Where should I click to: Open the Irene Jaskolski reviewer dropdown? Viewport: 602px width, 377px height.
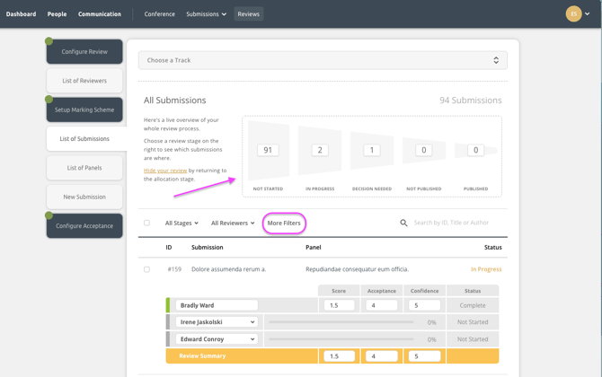tap(217, 321)
